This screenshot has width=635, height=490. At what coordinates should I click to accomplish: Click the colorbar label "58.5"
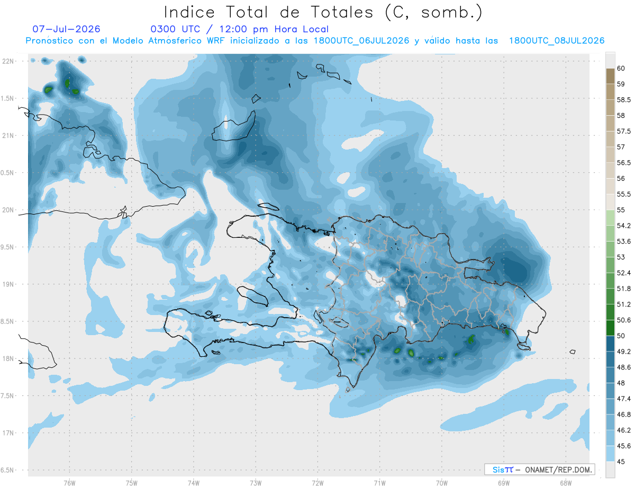coord(623,99)
